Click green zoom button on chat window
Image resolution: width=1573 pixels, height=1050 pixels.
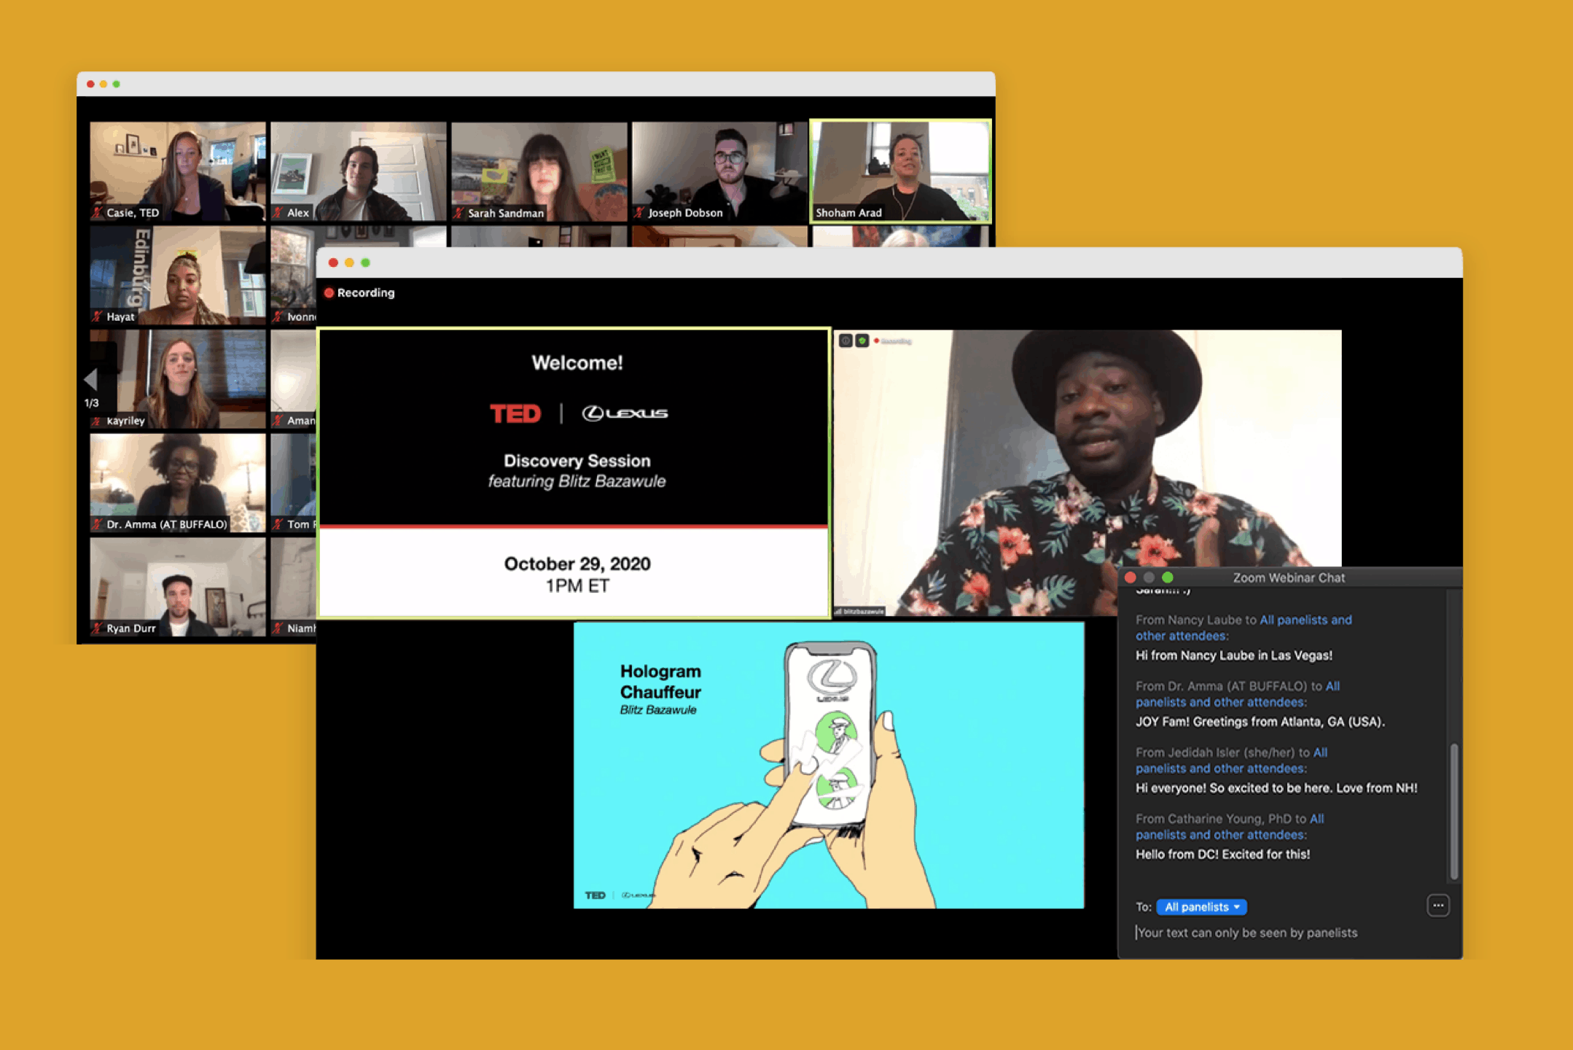click(1168, 577)
